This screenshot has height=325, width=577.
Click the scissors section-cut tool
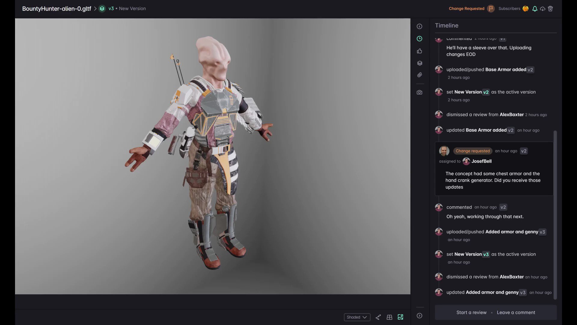(x=378, y=317)
